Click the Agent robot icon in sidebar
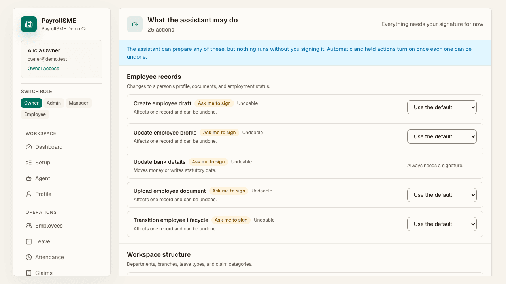The height and width of the screenshot is (284, 506). [x=29, y=178]
